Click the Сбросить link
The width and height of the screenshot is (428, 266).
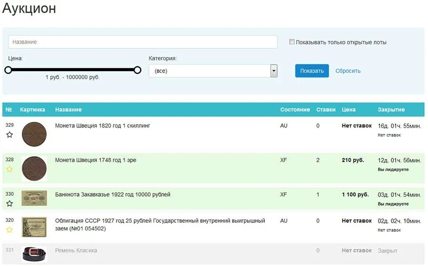348,71
